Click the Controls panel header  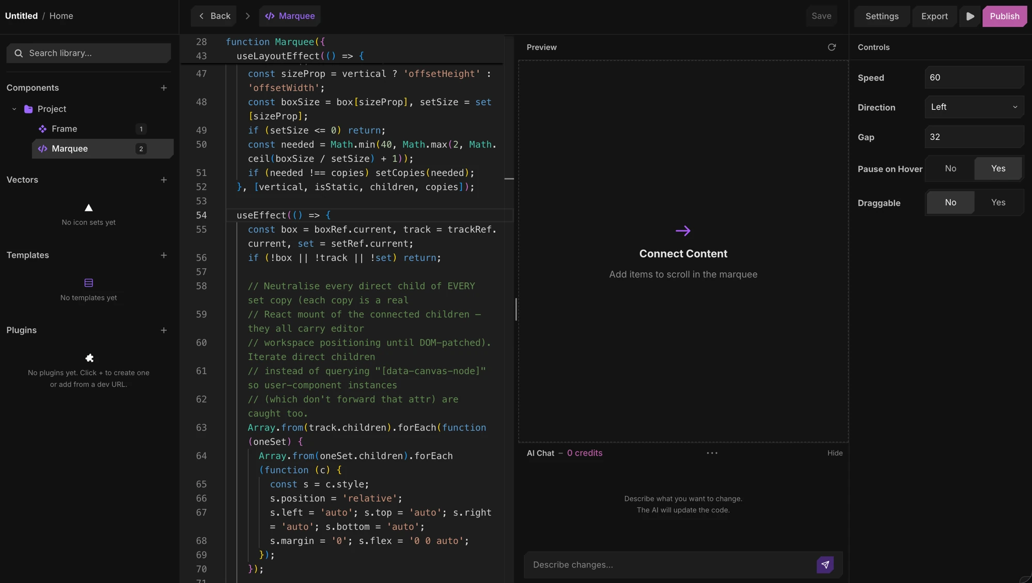point(873,47)
